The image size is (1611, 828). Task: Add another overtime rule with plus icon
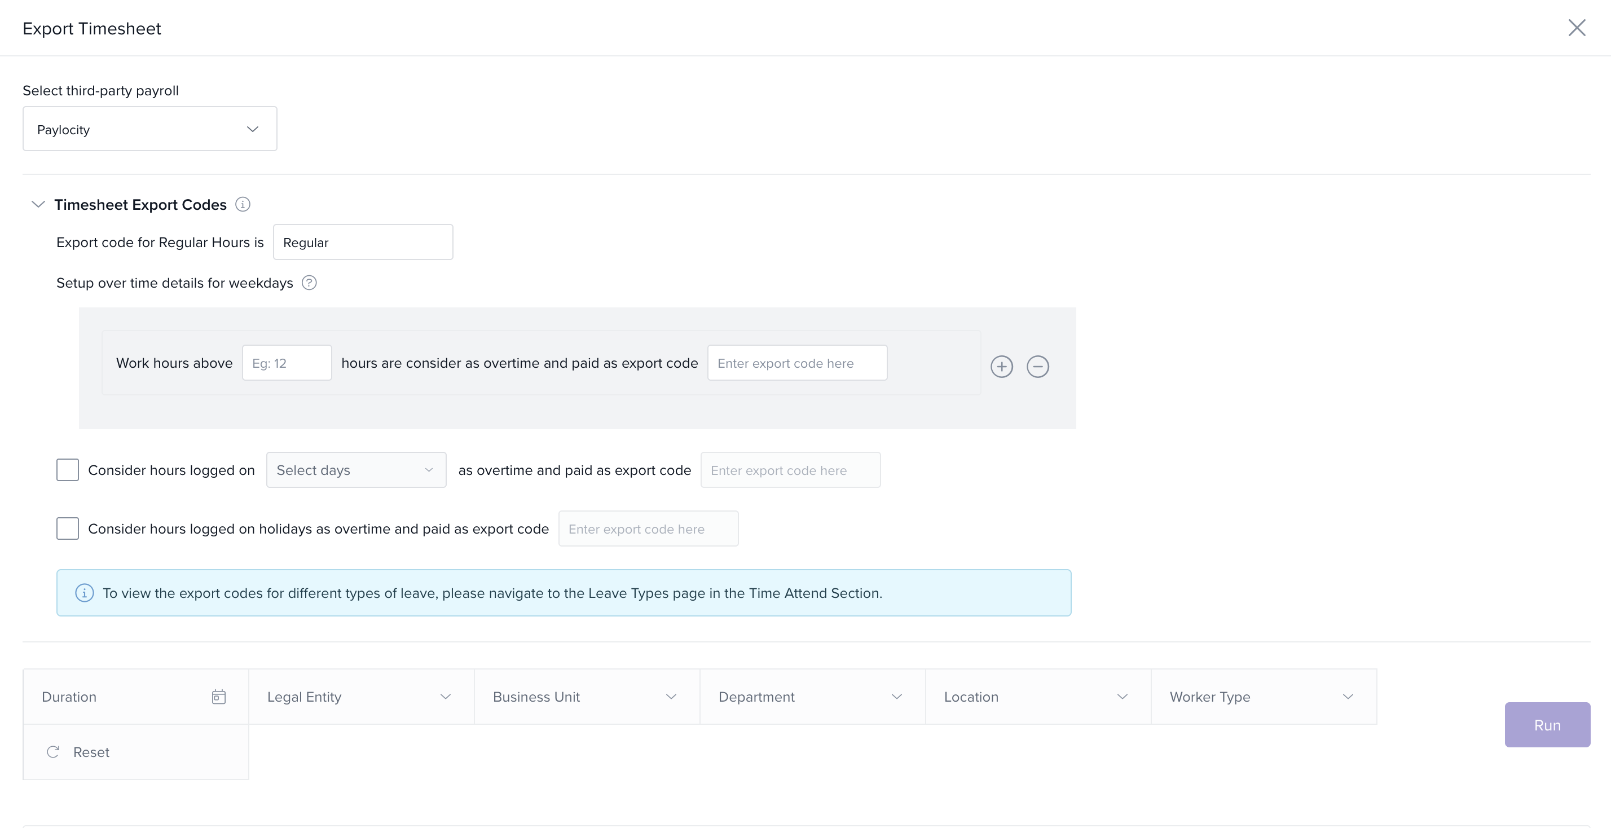(x=1001, y=367)
